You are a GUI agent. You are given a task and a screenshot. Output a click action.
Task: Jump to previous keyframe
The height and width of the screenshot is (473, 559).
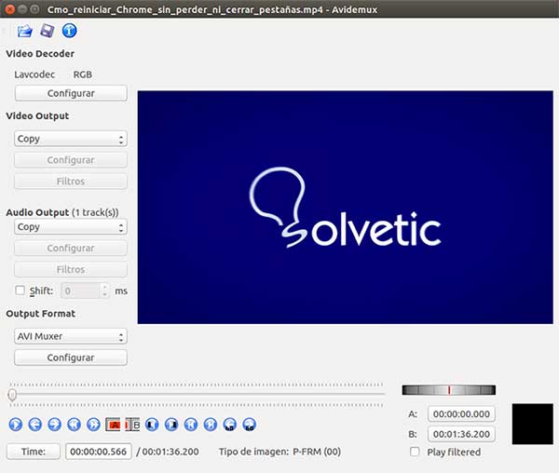pyautogui.click(x=75, y=425)
